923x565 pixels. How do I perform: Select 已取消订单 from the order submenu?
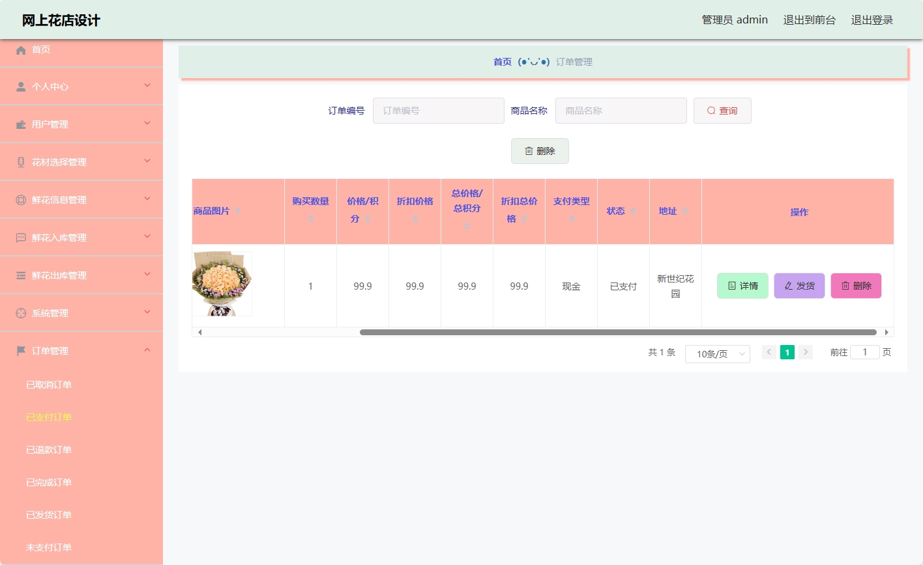(x=49, y=385)
